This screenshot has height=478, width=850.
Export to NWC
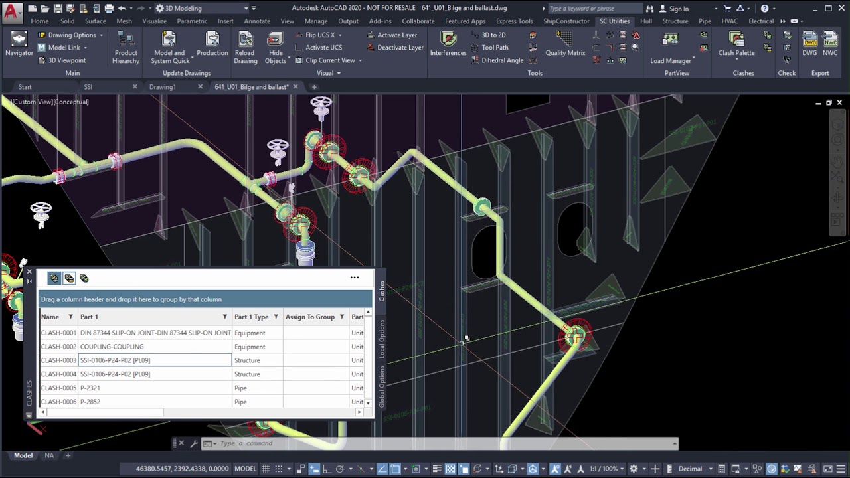[830, 44]
